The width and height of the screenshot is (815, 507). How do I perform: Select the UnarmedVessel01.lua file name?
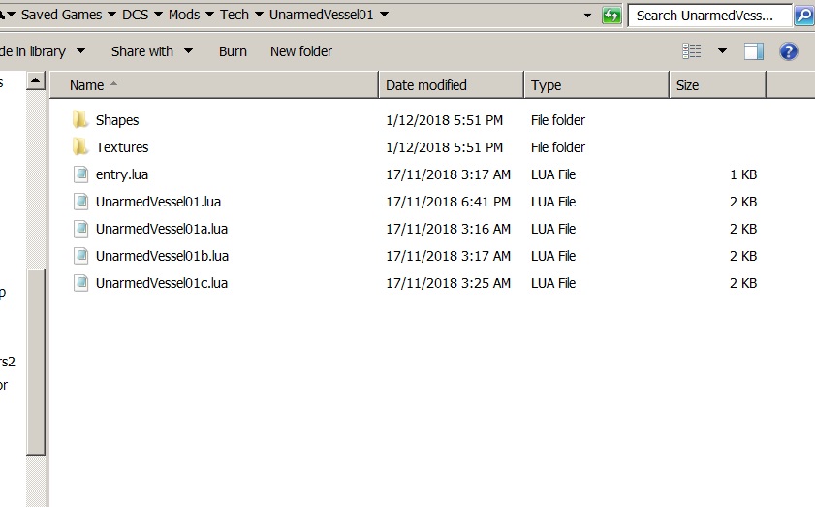(x=159, y=202)
